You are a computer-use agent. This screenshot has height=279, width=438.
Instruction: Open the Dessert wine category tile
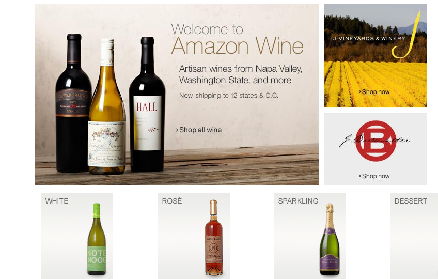coord(414,236)
